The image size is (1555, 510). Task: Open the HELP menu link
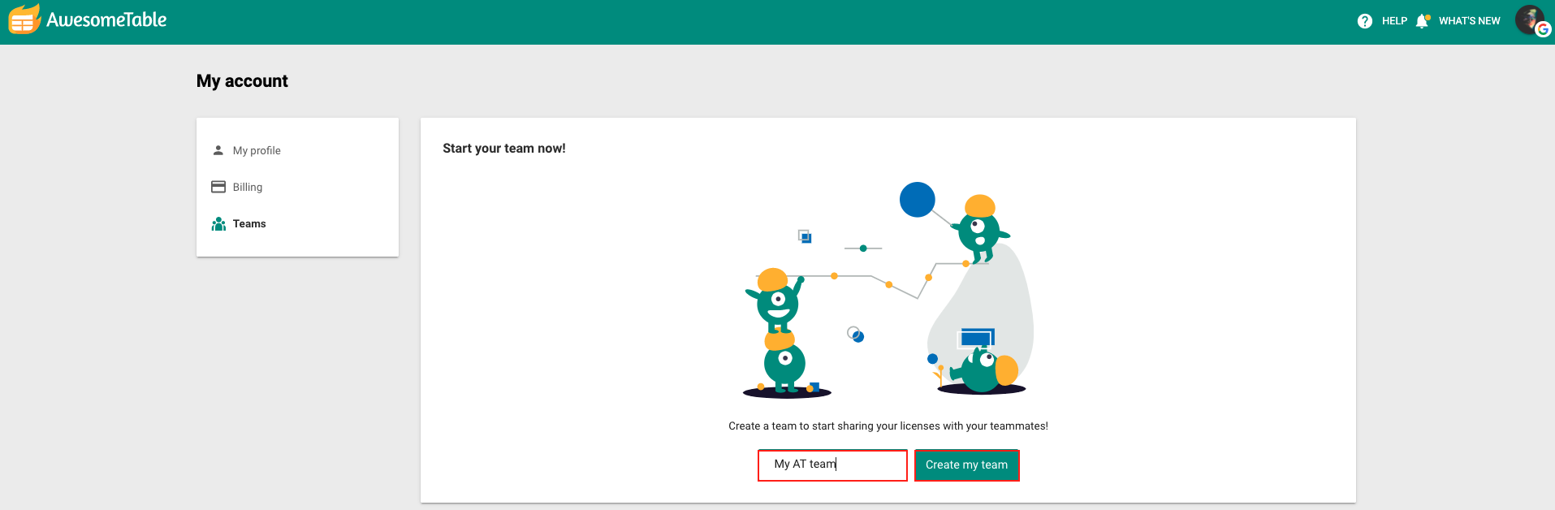[1394, 21]
